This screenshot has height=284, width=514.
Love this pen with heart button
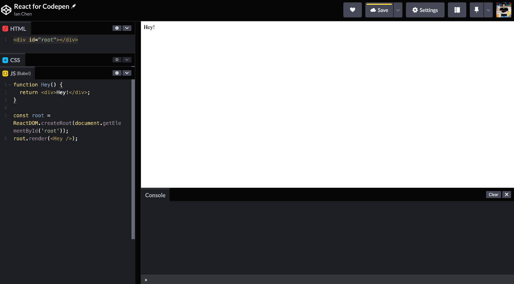(352, 10)
